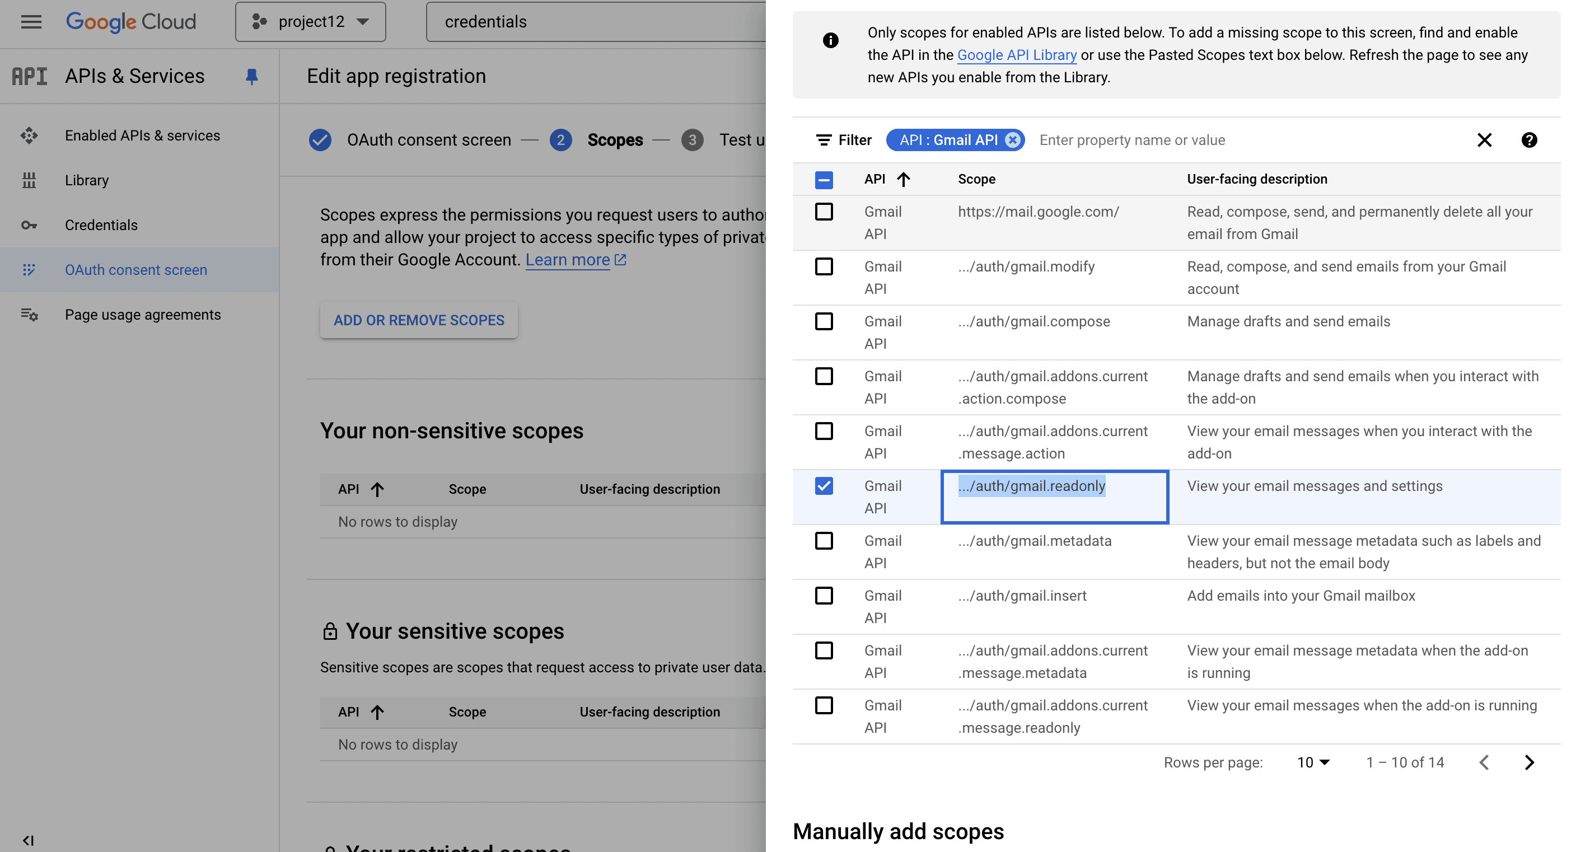The width and height of the screenshot is (1590, 852).
Task: Check the gmail.modify scope checkbox
Action: click(824, 266)
